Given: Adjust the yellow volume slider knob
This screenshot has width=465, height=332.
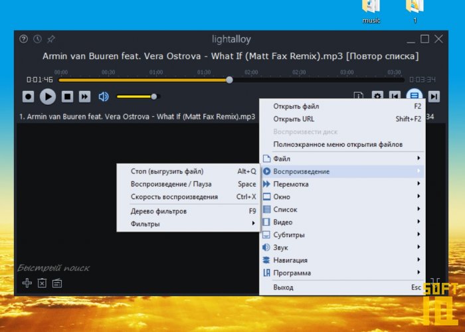Looking at the screenshot, I should click(154, 97).
